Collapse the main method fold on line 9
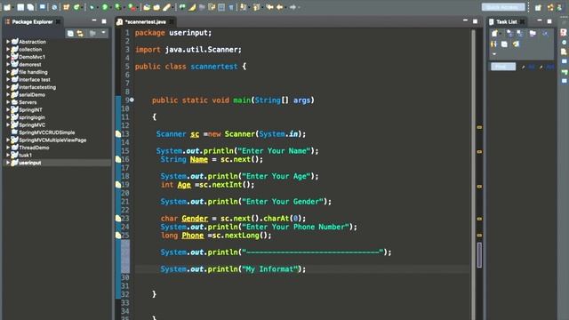 coord(132,100)
